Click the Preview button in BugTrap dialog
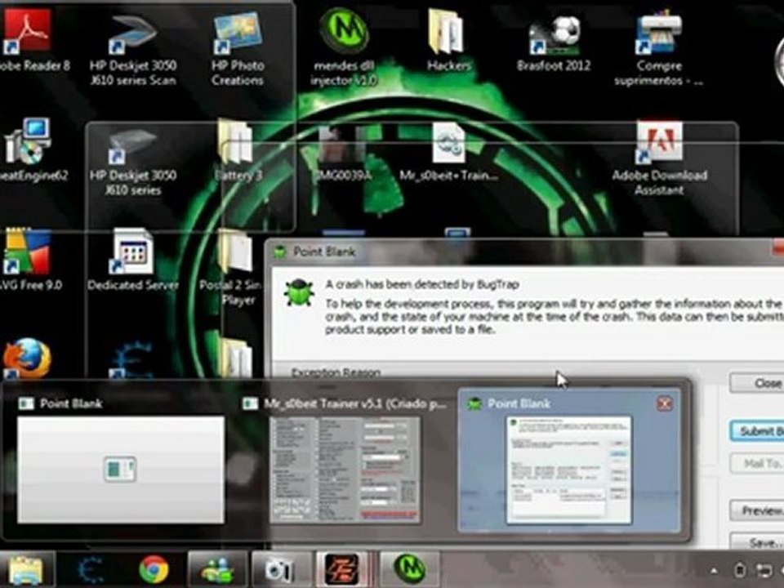The height and width of the screenshot is (588, 784). [757, 510]
